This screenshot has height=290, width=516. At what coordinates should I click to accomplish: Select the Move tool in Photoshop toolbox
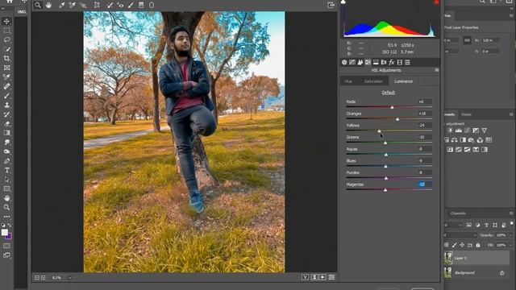(6, 22)
